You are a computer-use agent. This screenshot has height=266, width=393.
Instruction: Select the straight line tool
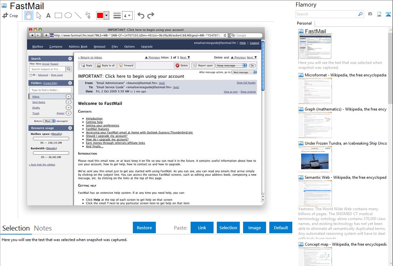point(78,15)
